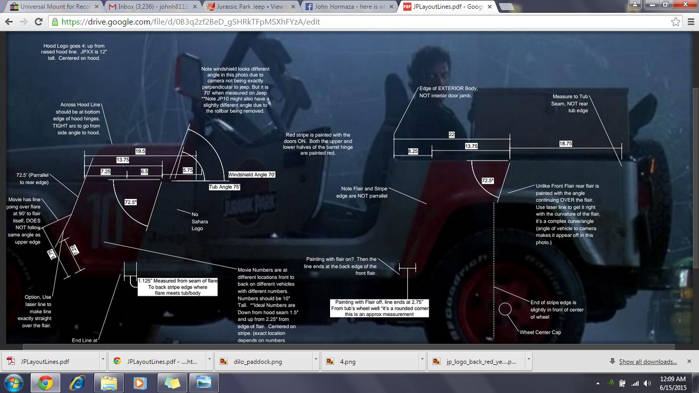Click the power plug tray icon
This screenshot has height=393, width=699.
[x=623, y=383]
